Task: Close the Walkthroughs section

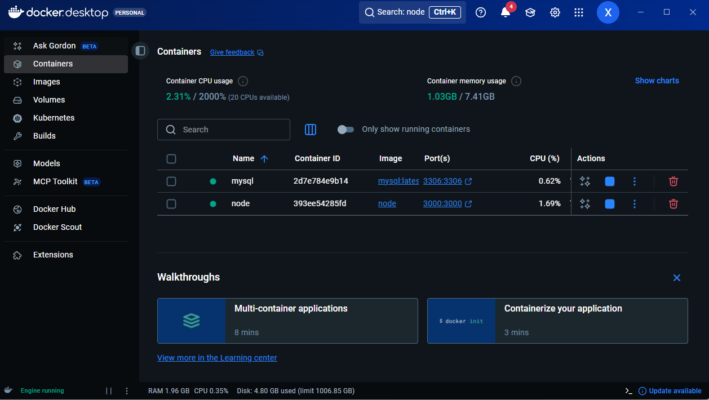Action: pyautogui.click(x=677, y=278)
